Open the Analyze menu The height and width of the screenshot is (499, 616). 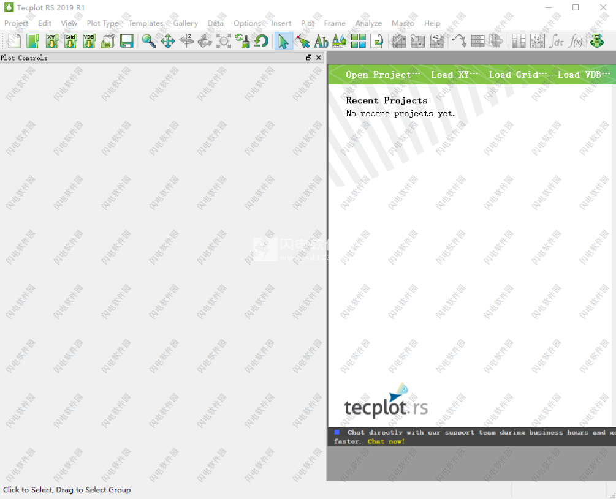tap(368, 23)
